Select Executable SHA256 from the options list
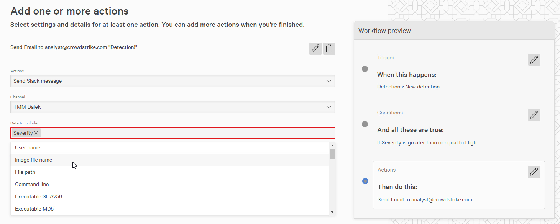Viewport: 560px width, 224px height. point(38,196)
